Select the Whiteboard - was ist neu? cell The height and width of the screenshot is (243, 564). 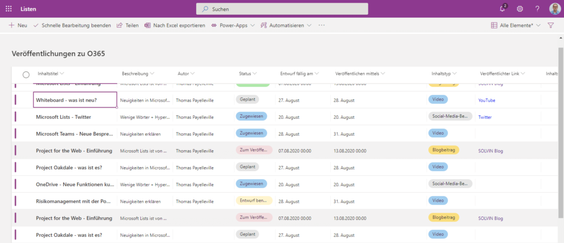click(75, 100)
